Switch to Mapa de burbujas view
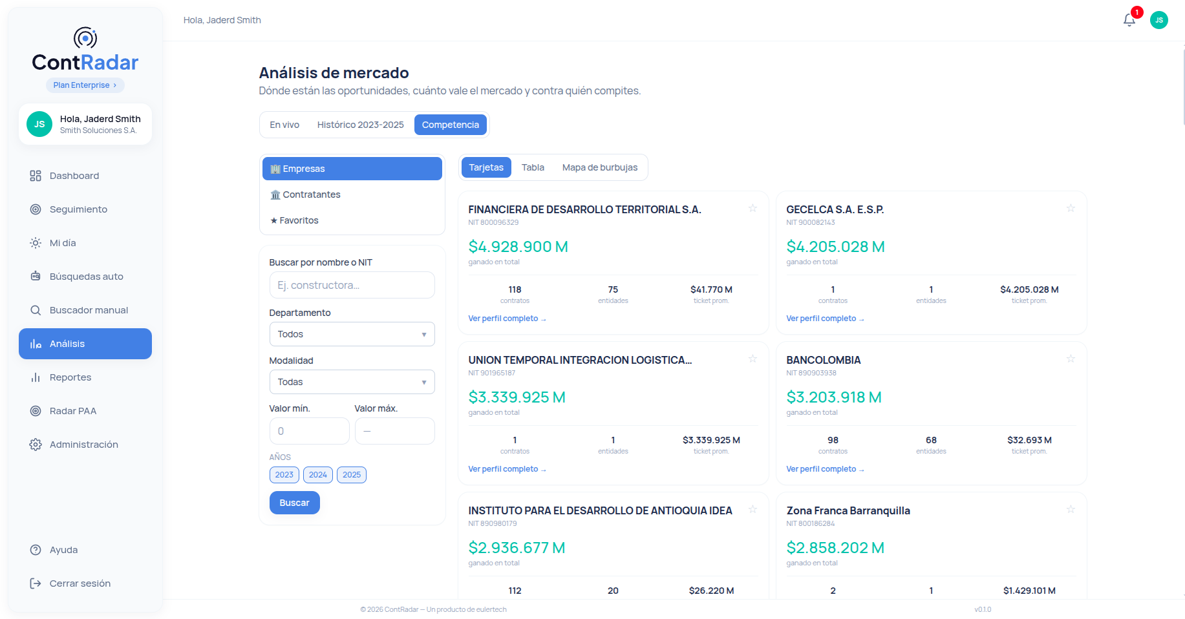The width and height of the screenshot is (1185, 619). pyautogui.click(x=600, y=167)
